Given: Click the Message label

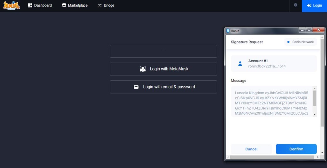Looking at the screenshot, I should (x=238, y=80).
